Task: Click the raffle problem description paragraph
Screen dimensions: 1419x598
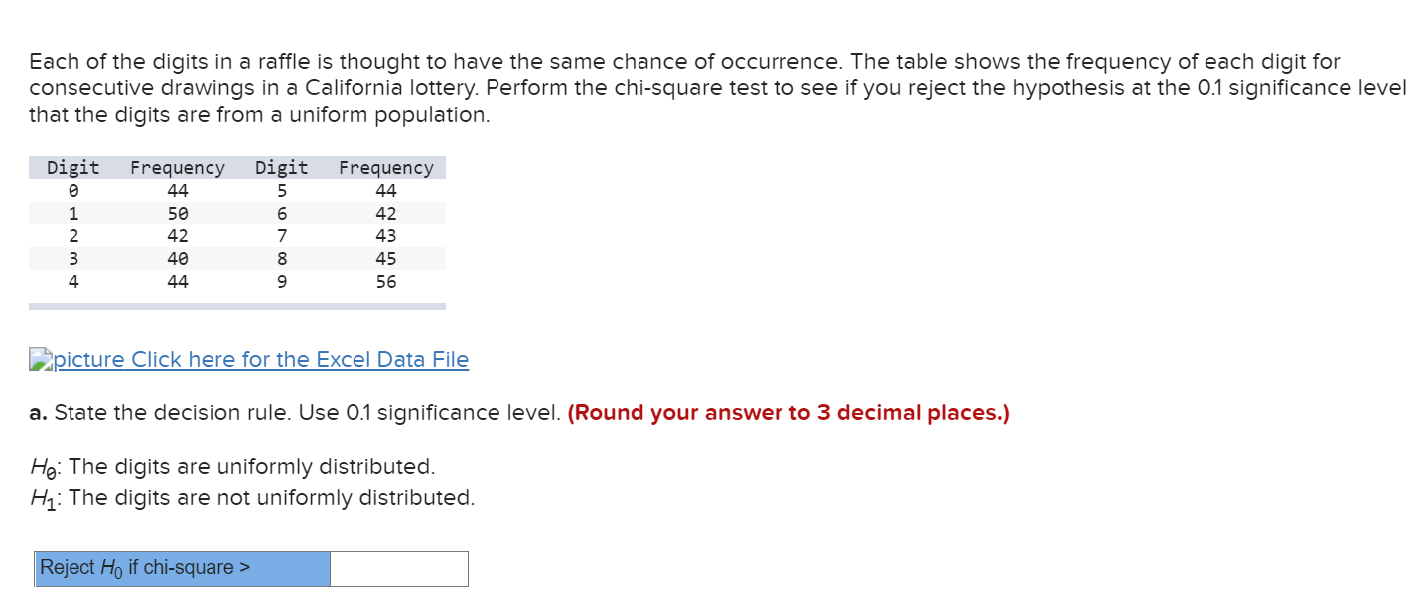Action: 695,87
